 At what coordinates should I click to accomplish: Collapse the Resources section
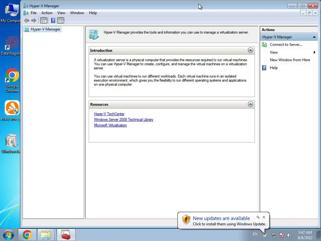tap(250, 104)
